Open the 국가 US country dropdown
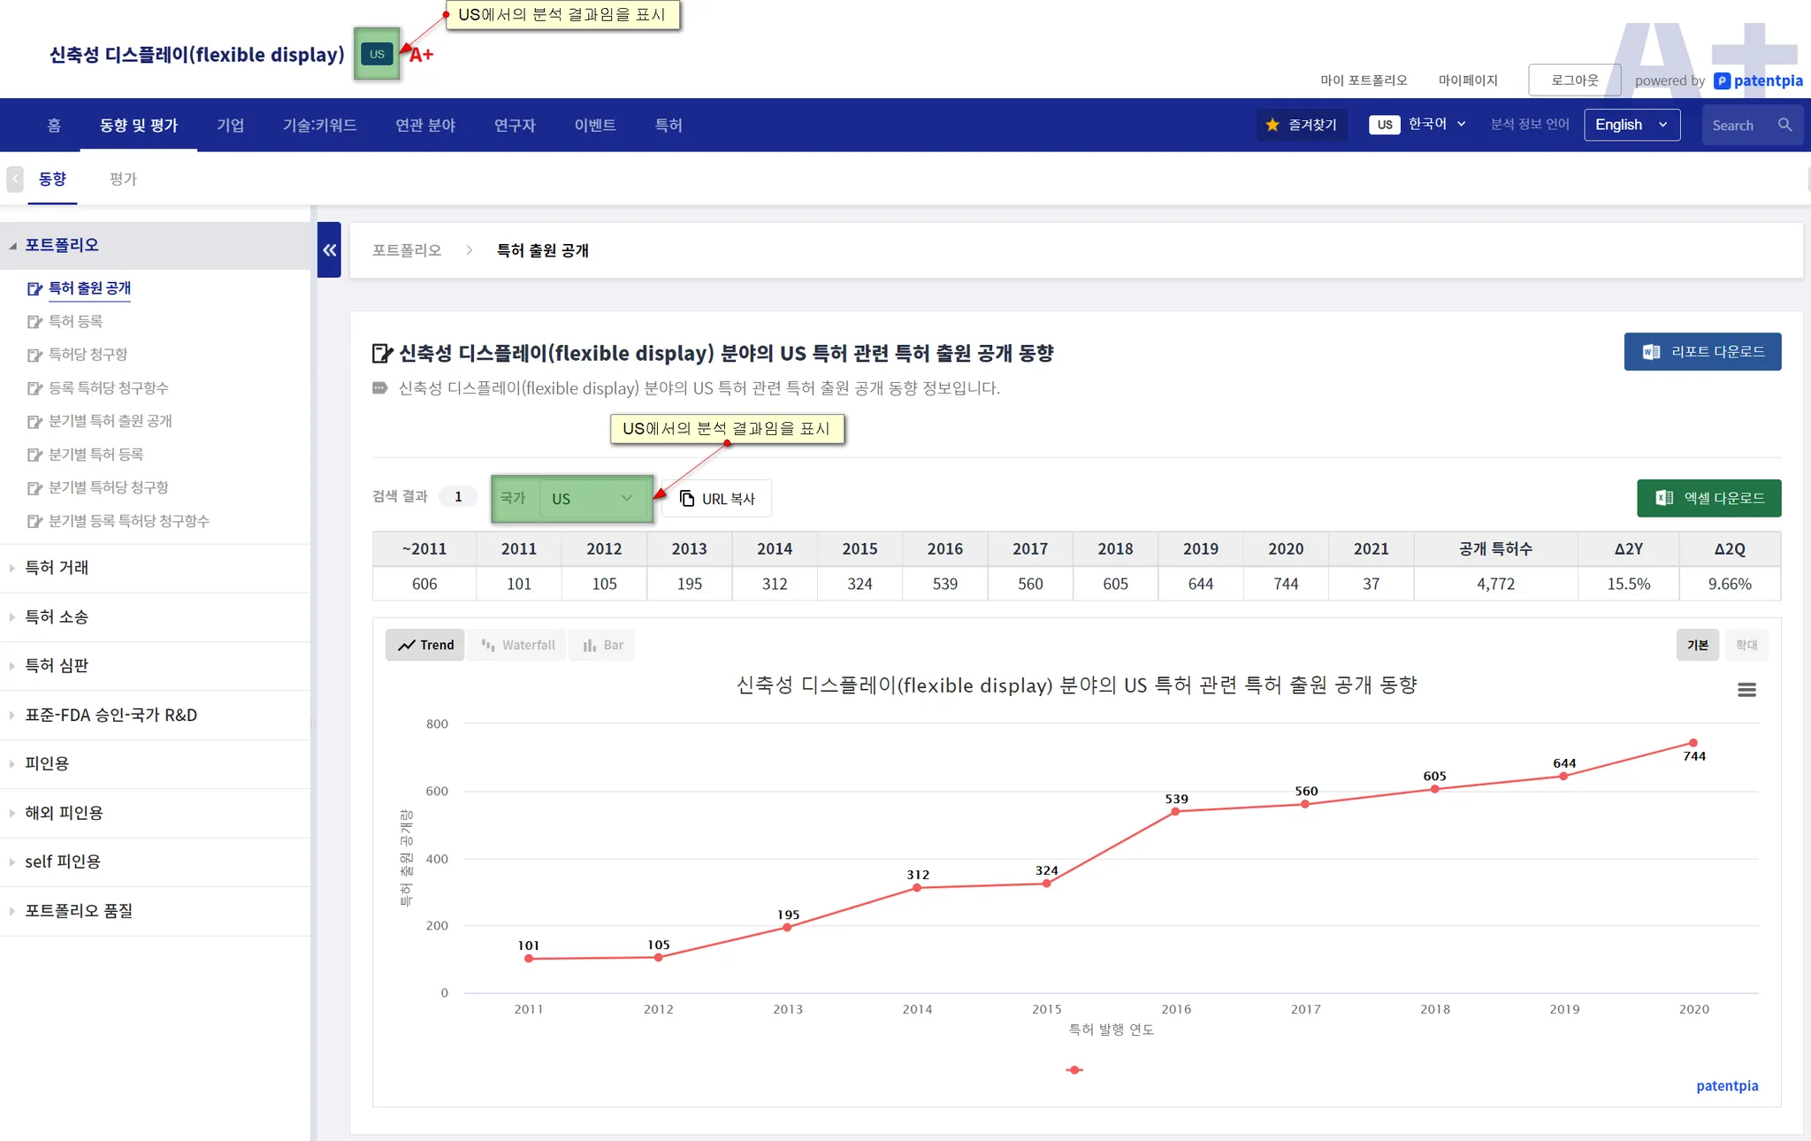Screen dimensions: 1811x1141 point(592,499)
